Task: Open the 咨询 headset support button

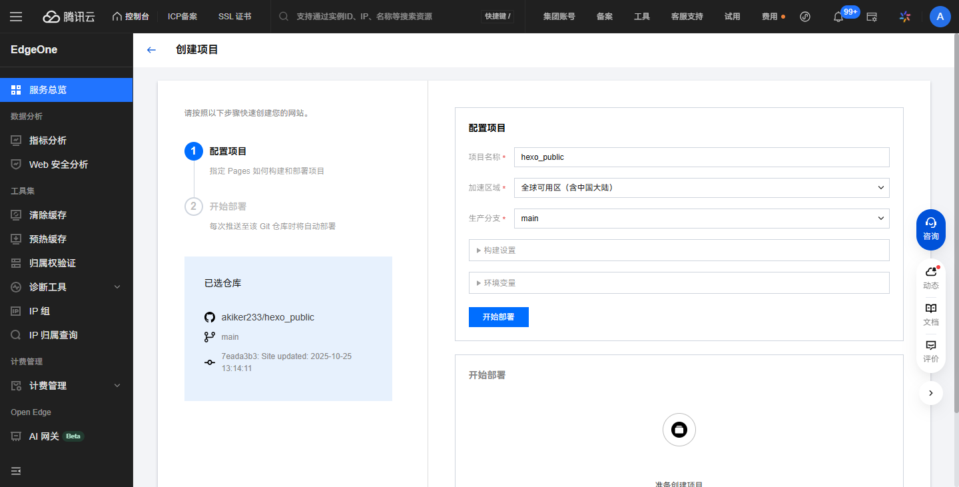Action: (x=930, y=229)
